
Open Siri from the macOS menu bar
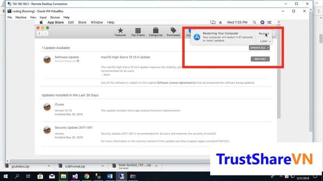pyautogui.click(x=262, y=22)
